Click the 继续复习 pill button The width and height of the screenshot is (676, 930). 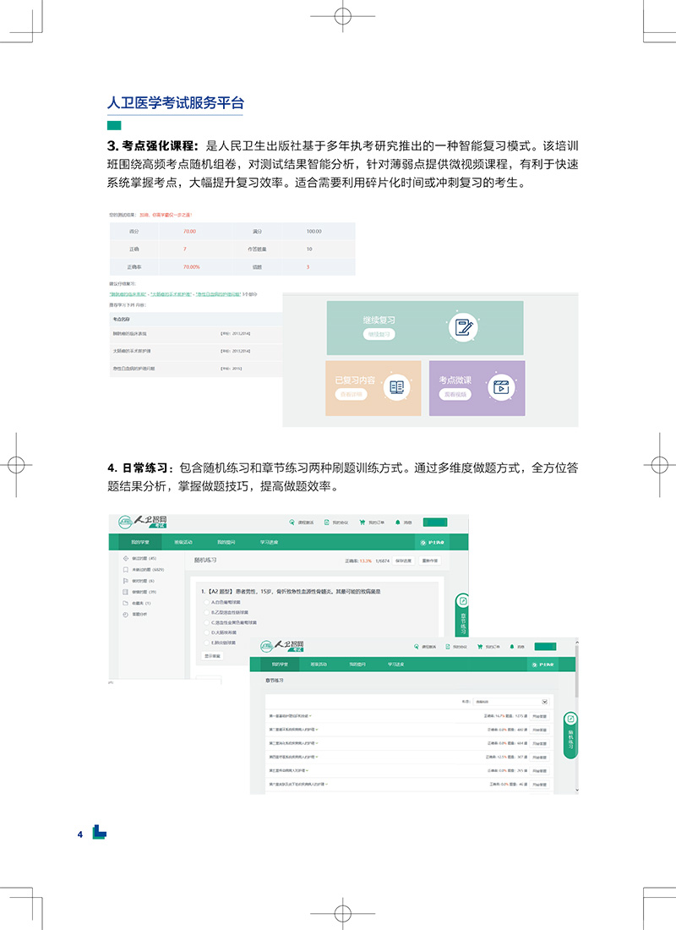coord(379,335)
